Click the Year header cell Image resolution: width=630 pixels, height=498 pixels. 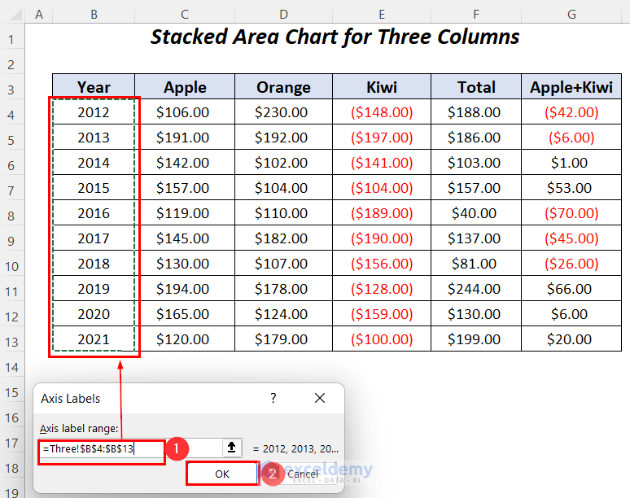point(94,87)
